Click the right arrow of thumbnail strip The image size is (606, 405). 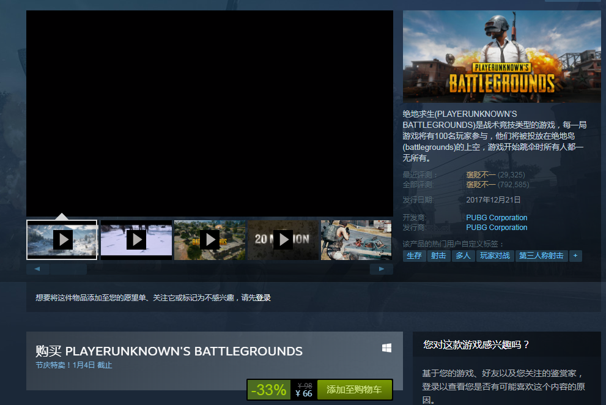(x=382, y=269)
